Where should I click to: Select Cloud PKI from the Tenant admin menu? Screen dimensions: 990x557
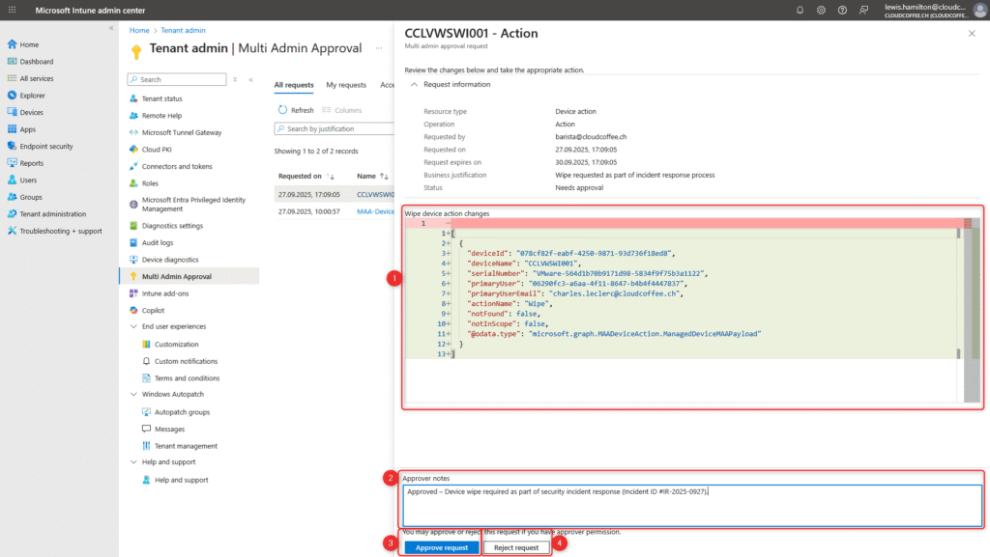160,150
